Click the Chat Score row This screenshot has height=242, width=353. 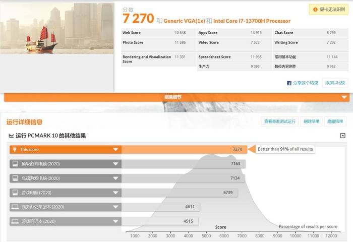tap(311, 33)
